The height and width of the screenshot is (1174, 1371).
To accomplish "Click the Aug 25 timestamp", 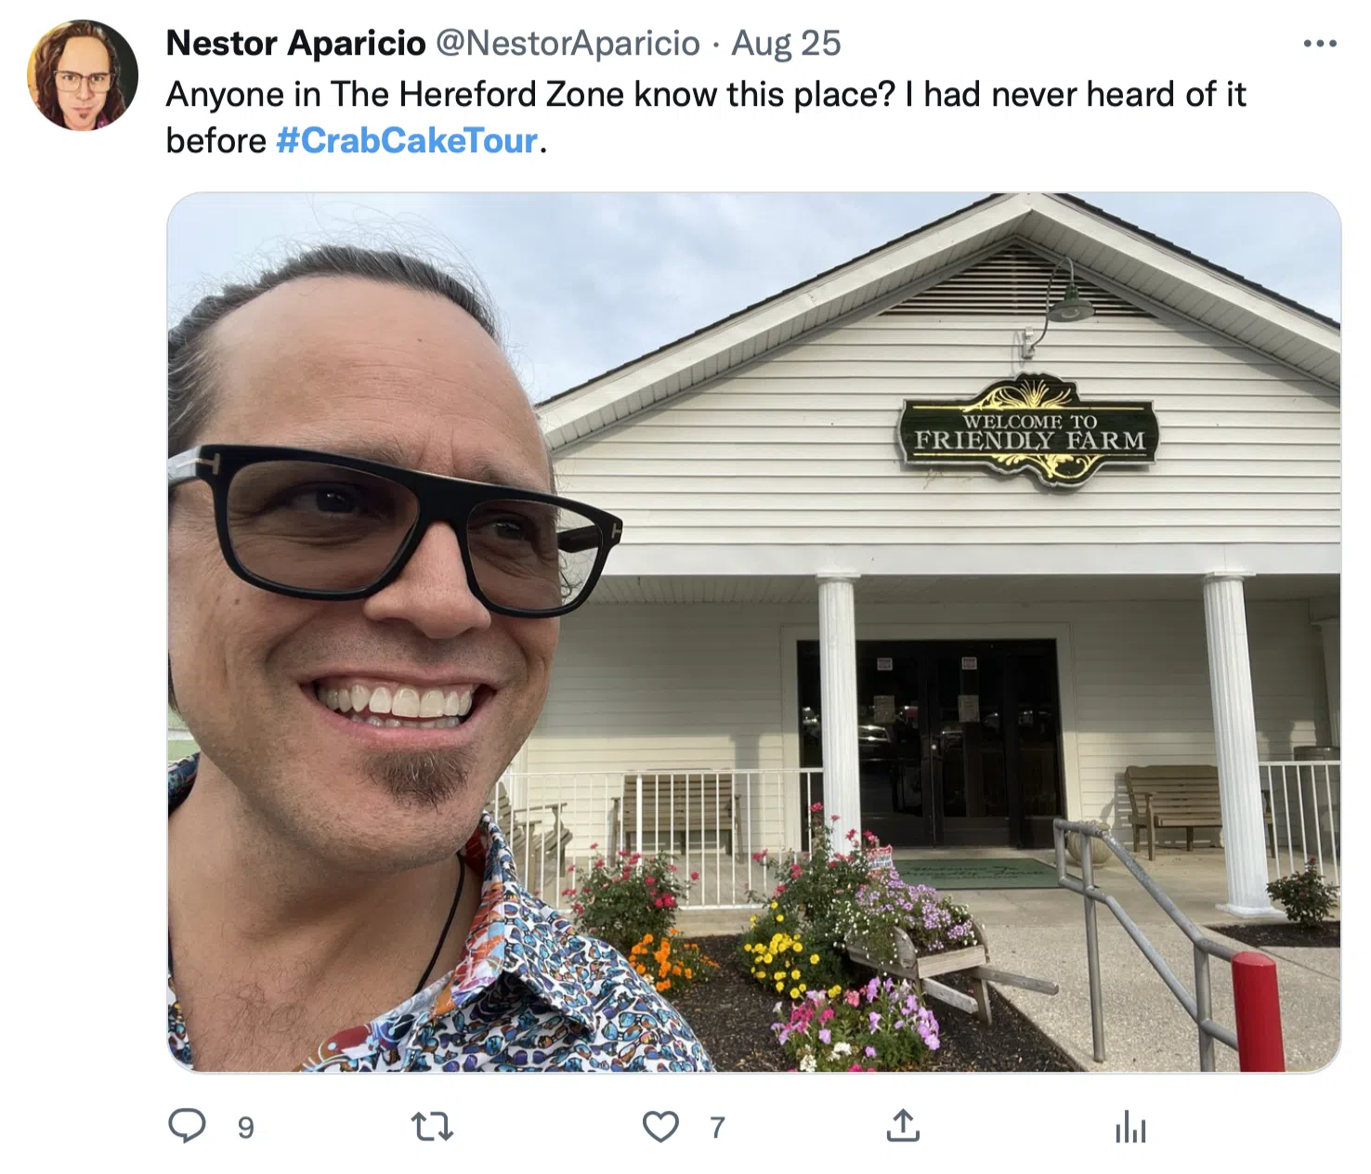I will pyautogui.click(x=786, y=43).
